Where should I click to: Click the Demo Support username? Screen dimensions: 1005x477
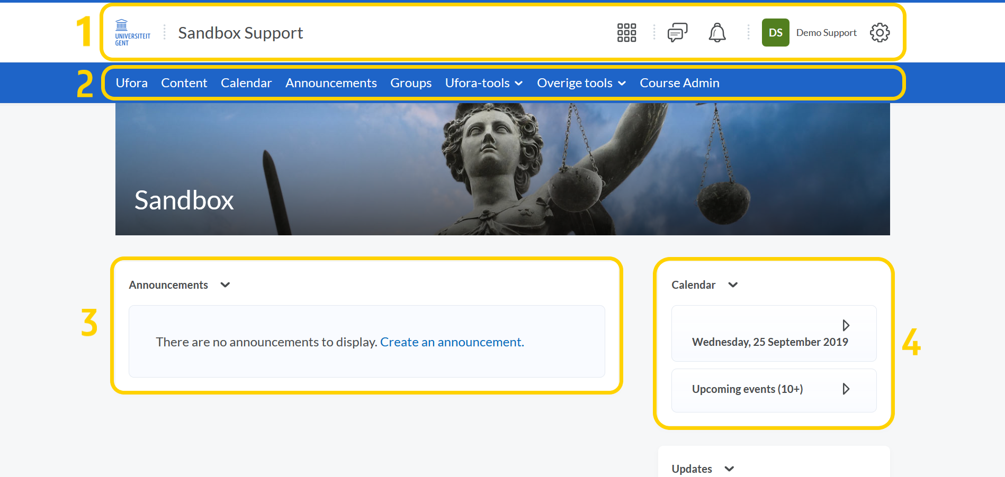(x=826, y=33)
